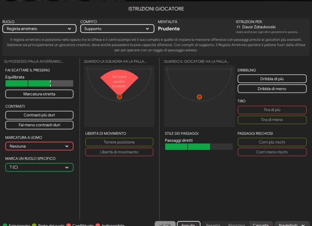The image size is (312, 226).
Task: Click the player dot in player-possession diagram
Action: click(199, 97)
